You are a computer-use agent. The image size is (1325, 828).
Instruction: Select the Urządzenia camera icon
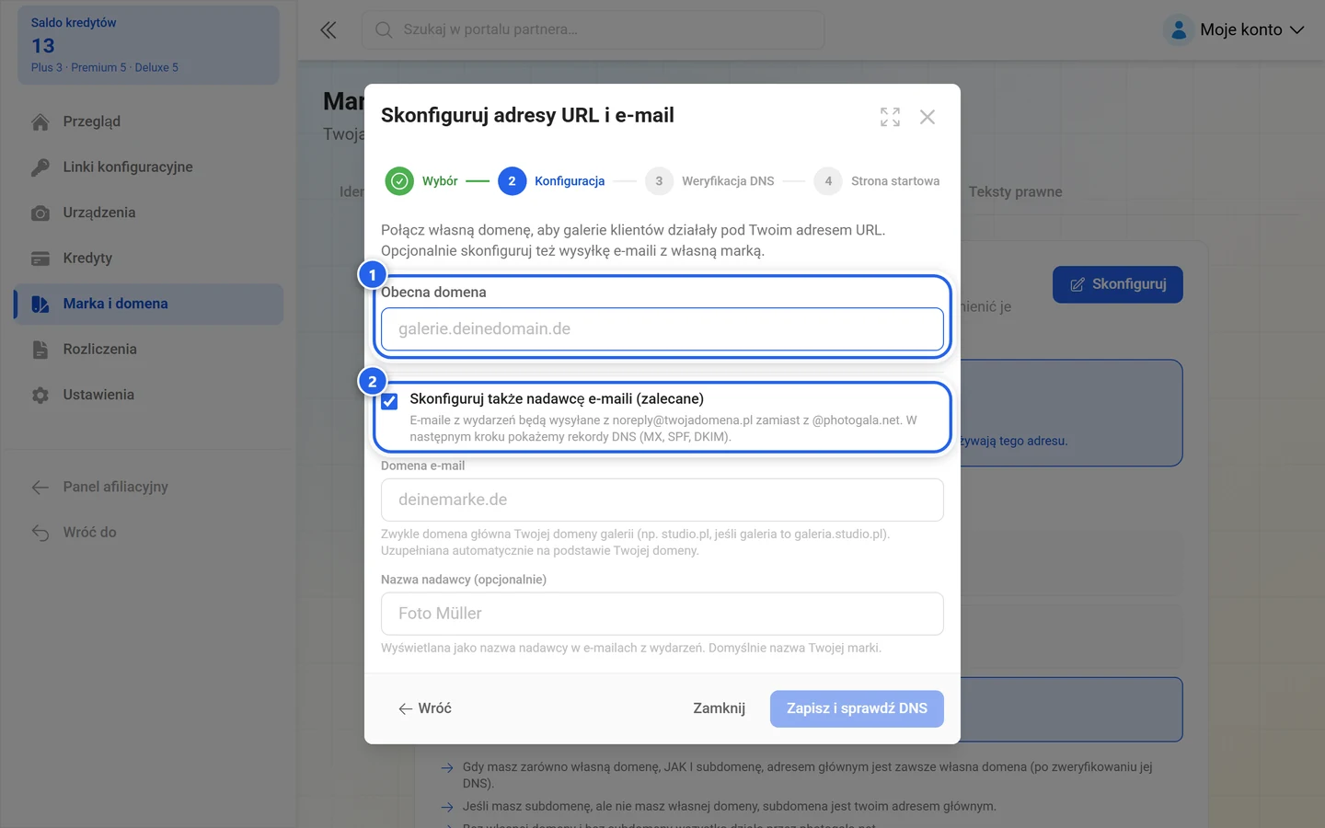[x=40, y=213]
